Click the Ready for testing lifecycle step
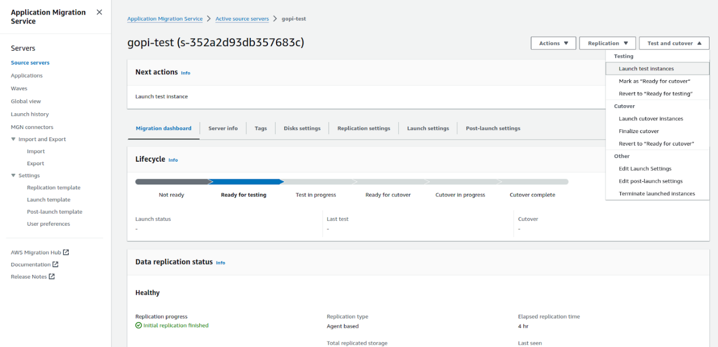718x347 pixels. click(244, 195)
